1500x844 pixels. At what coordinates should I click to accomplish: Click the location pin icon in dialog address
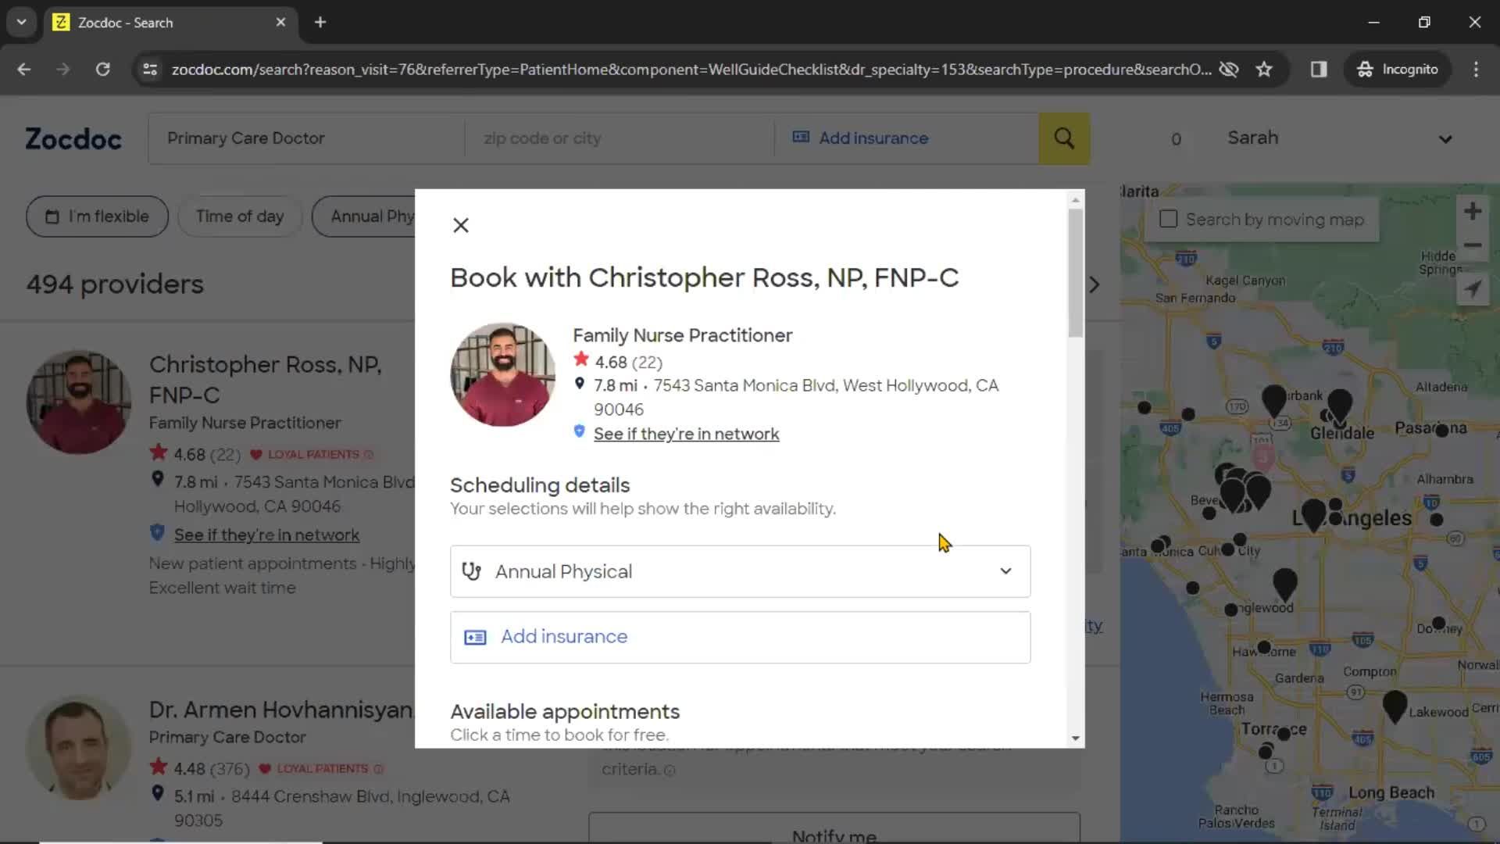pos(579,384)
